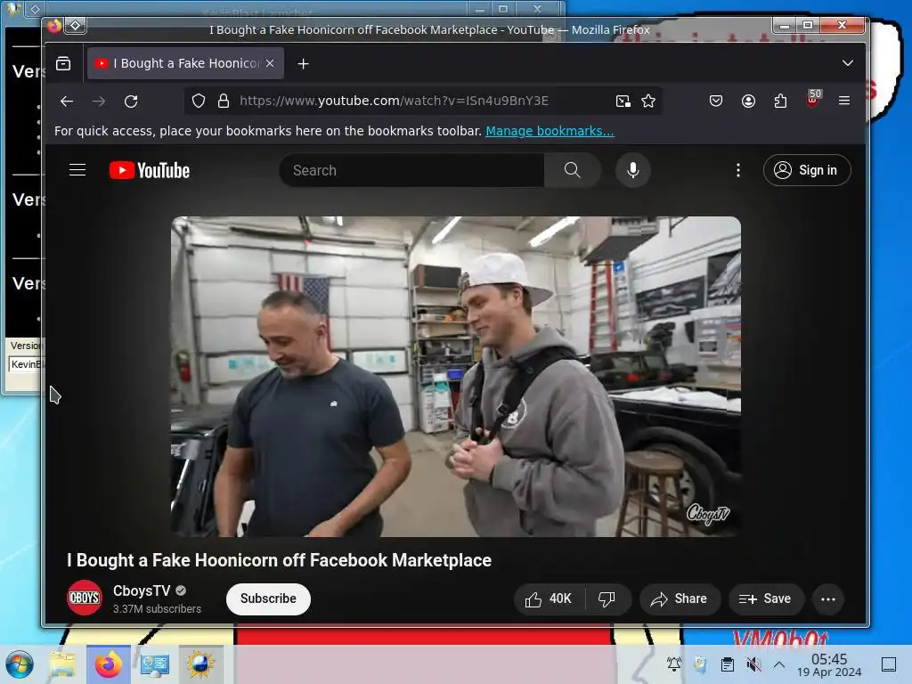This screenshot has height=684, width=912.
Task: Click the Sign in button
Action: (x=807, y=170)
